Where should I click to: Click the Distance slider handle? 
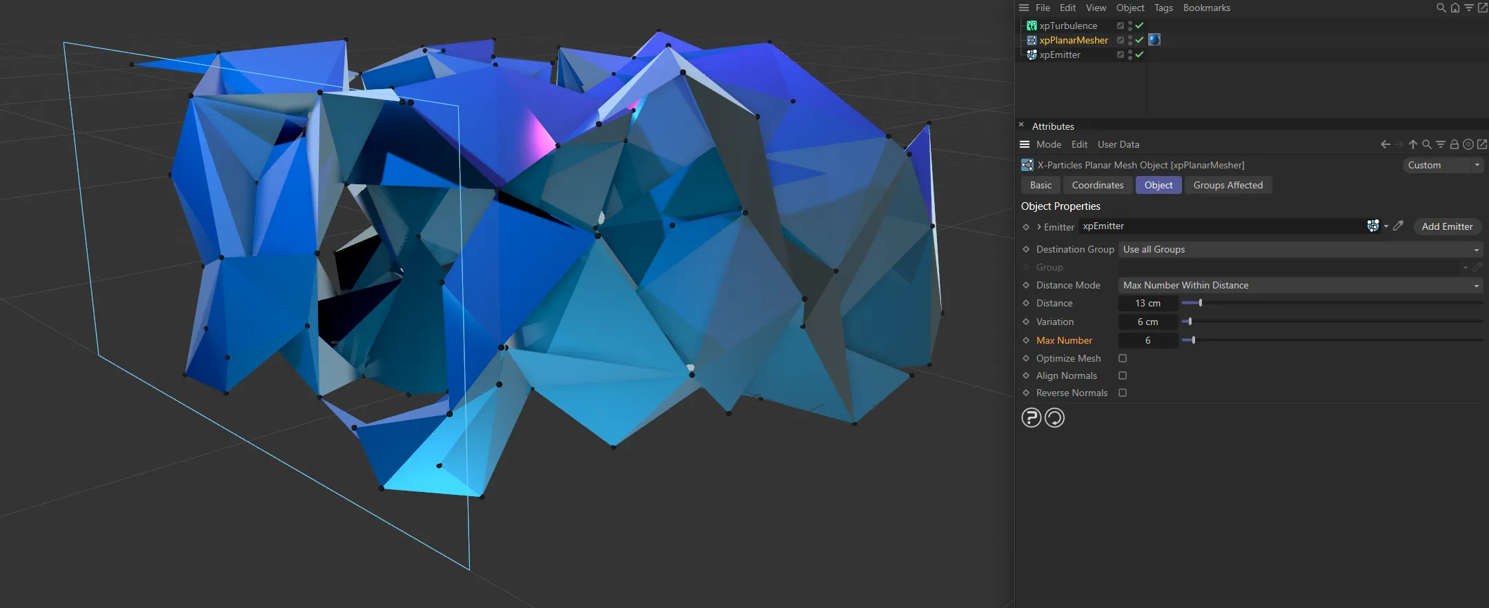[x=1201, y=303]
